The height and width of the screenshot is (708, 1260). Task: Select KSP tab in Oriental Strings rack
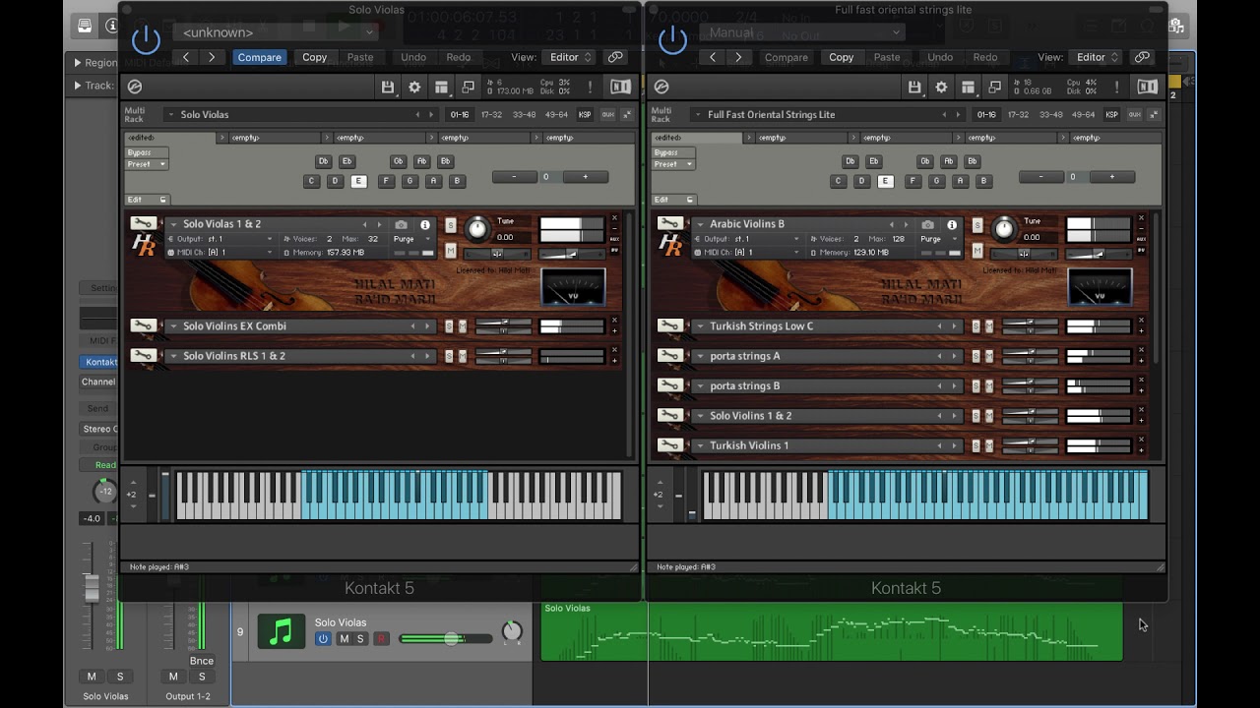click(1111, 115)
